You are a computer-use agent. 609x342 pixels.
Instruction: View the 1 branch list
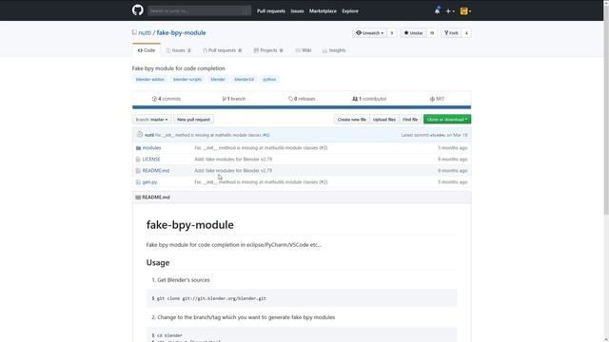pos(234,99)
